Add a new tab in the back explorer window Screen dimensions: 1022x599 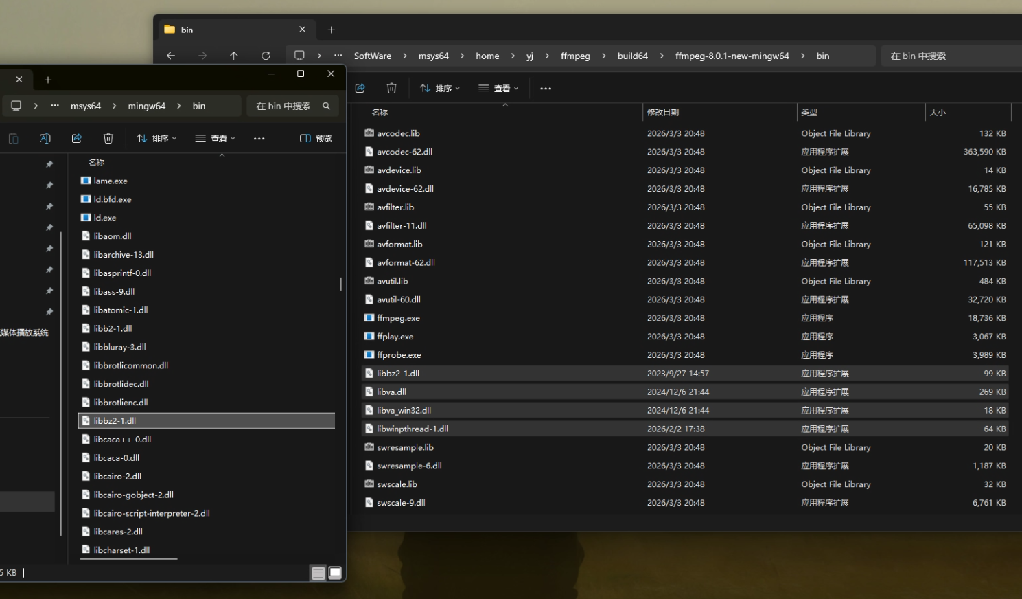click(x=332, y=30)
